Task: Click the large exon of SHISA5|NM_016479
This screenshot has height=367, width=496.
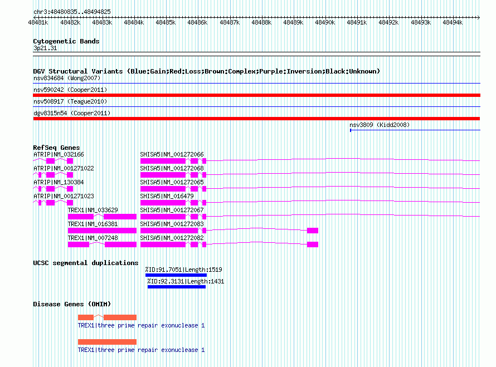Action: click(x=163, y=203)
